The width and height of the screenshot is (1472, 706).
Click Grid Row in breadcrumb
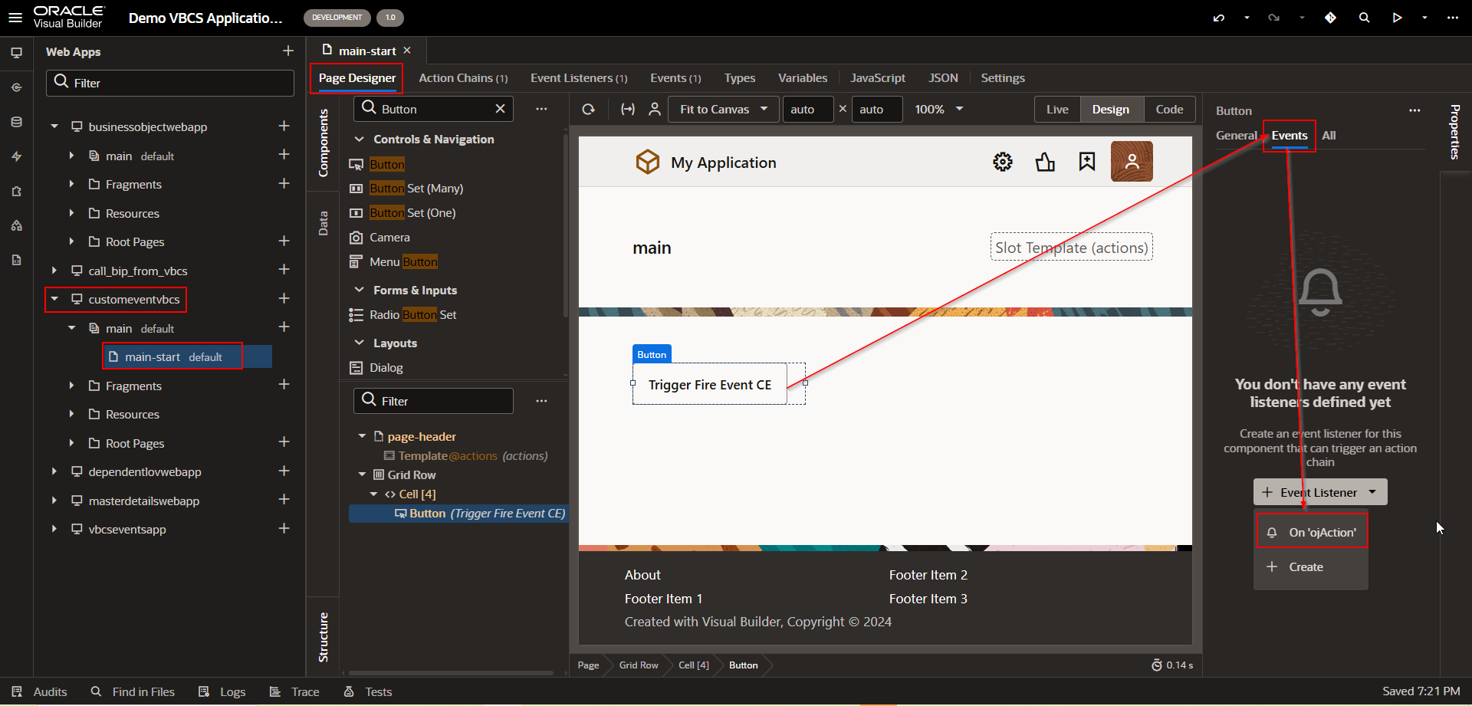[639, 665]
